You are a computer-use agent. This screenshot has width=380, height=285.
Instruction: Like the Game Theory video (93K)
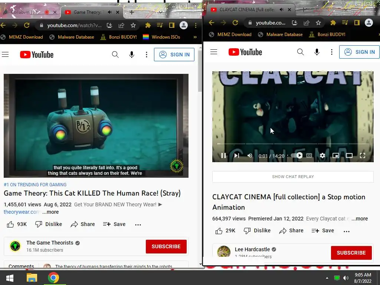16,225
